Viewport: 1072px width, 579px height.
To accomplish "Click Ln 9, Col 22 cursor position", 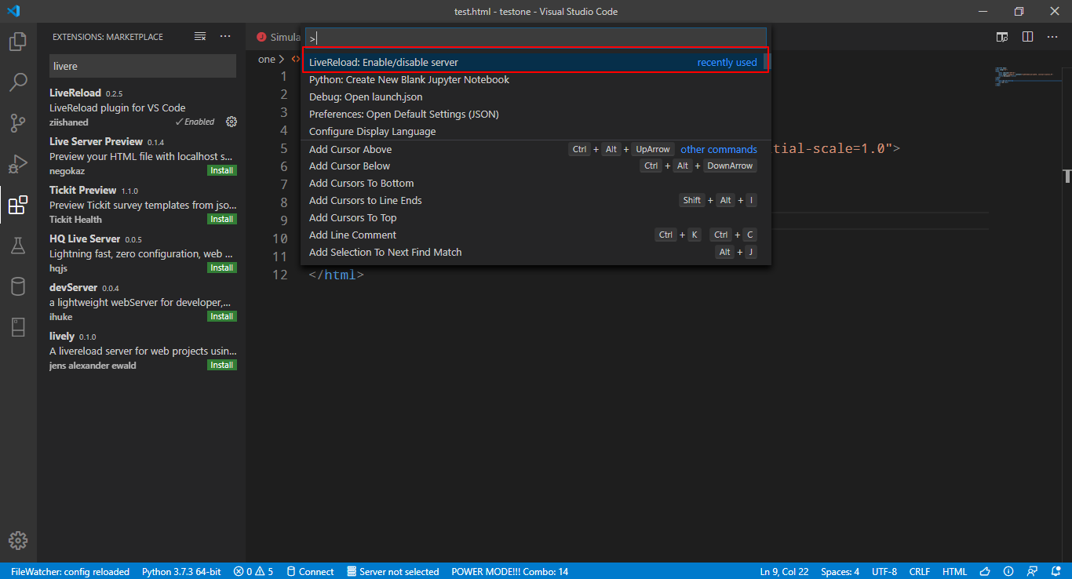I will (784, 571).
